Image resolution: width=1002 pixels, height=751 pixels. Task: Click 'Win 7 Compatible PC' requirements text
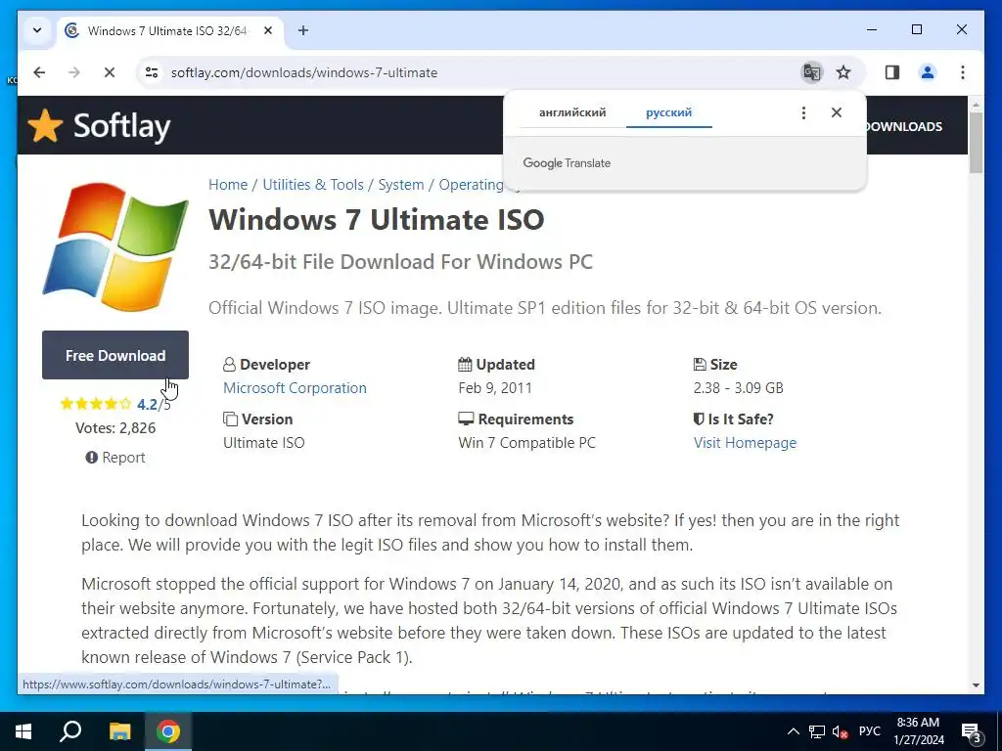(526, 443)
